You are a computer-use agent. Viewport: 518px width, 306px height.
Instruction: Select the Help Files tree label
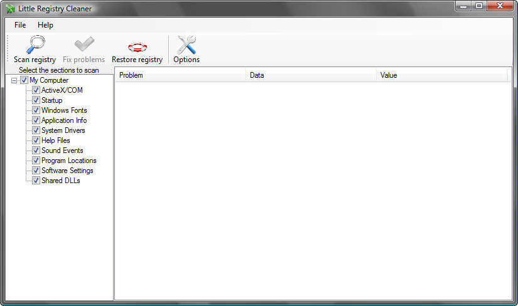click(x=55, y=140)
